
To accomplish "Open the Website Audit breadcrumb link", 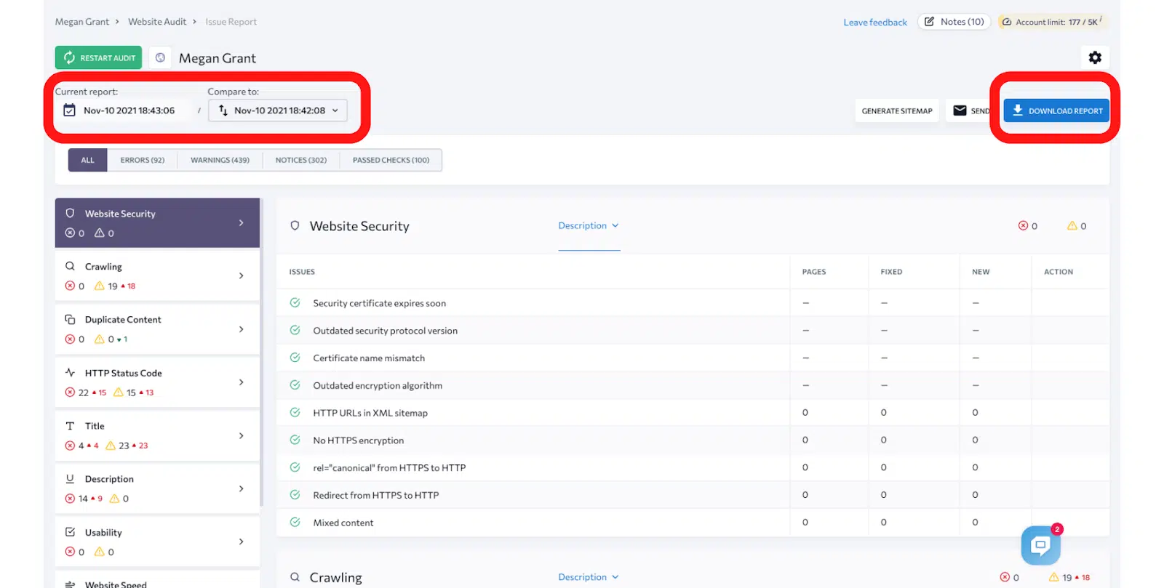I will (157, 22).
